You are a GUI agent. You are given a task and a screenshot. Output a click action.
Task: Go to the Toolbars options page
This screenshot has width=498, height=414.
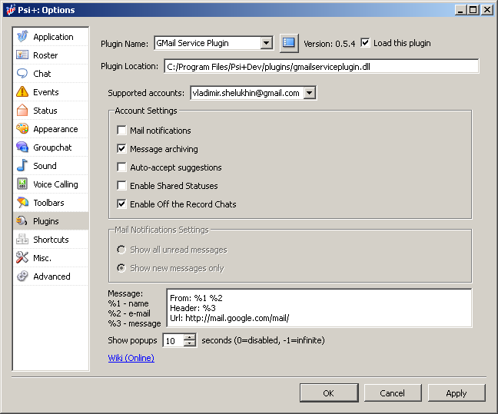[48, 203]
